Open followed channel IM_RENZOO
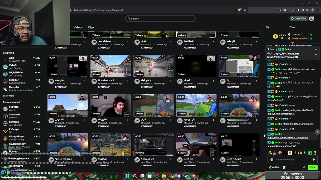The height and width of the screenshot is (180, 321). [21, 74]
